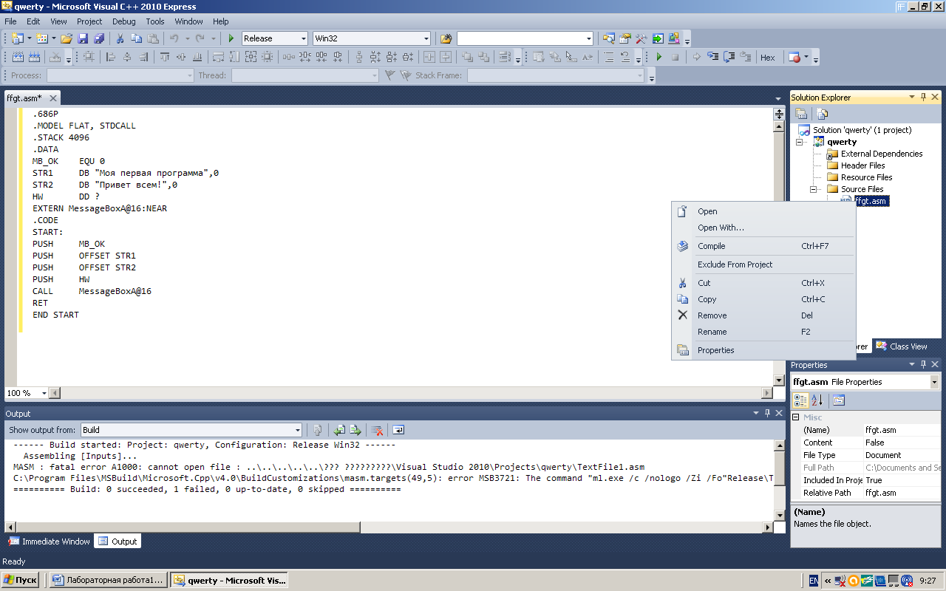
Task: Open ffgt.asm File Properties object dropdown
Action: pyautogui.click(x=934, y=382)
